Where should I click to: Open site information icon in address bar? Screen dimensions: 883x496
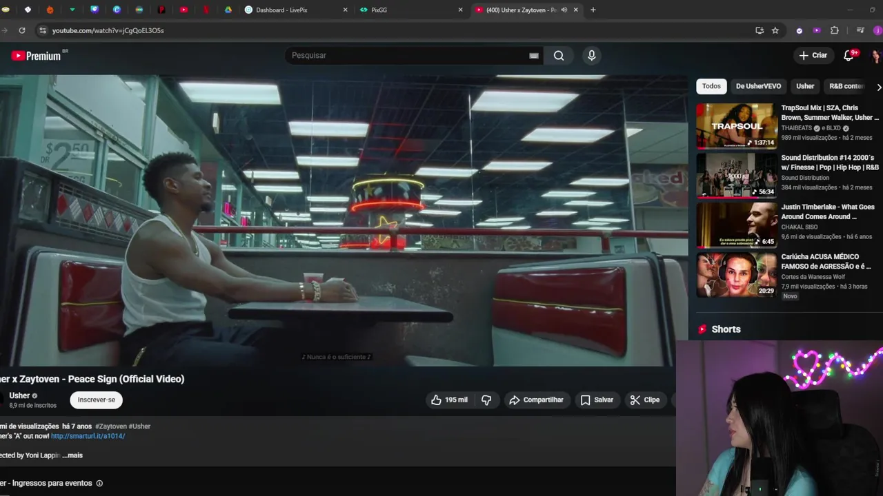[x=43, y=30]
